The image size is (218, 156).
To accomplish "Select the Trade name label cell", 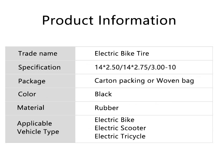I will 38,53.
